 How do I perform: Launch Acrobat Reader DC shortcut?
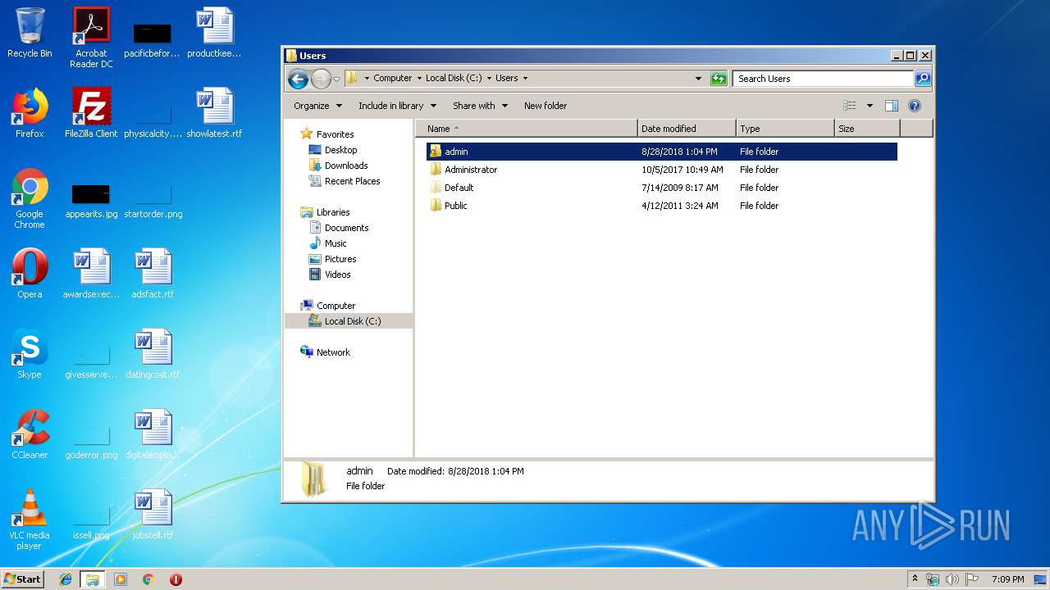pyautogui.click(x=91, y=38)
